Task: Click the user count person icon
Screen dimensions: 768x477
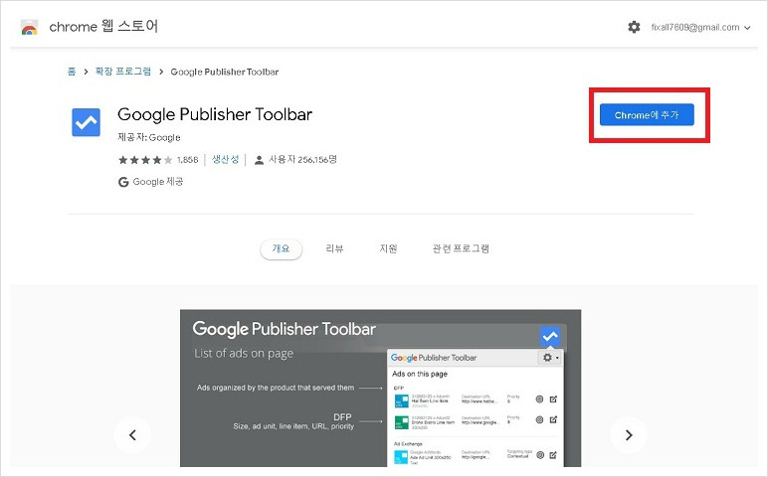Action: (x=259, y=160)
